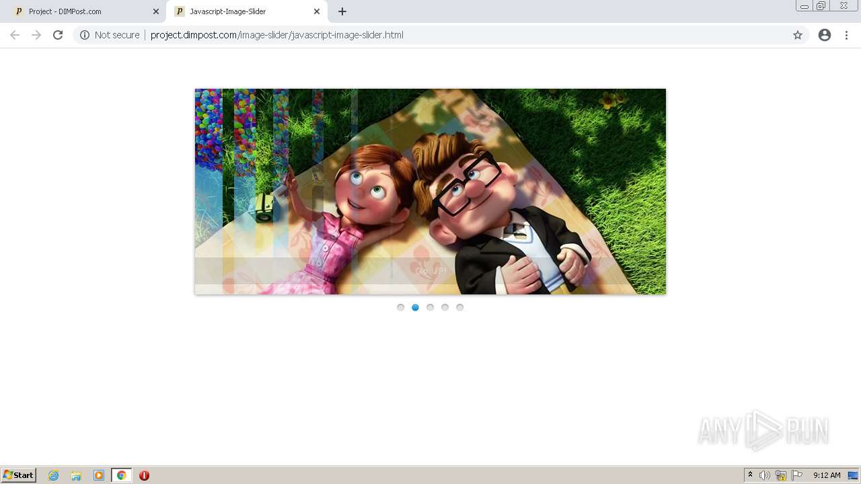This screenshot has width=861, height=484.
Task: Jump to the fourth slide dot
Action: coord(445,307)
